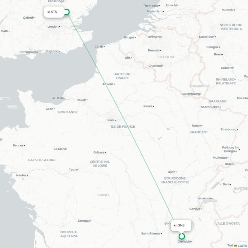248x248 pixels.
Task: Click the London city label
Action: 53,27
